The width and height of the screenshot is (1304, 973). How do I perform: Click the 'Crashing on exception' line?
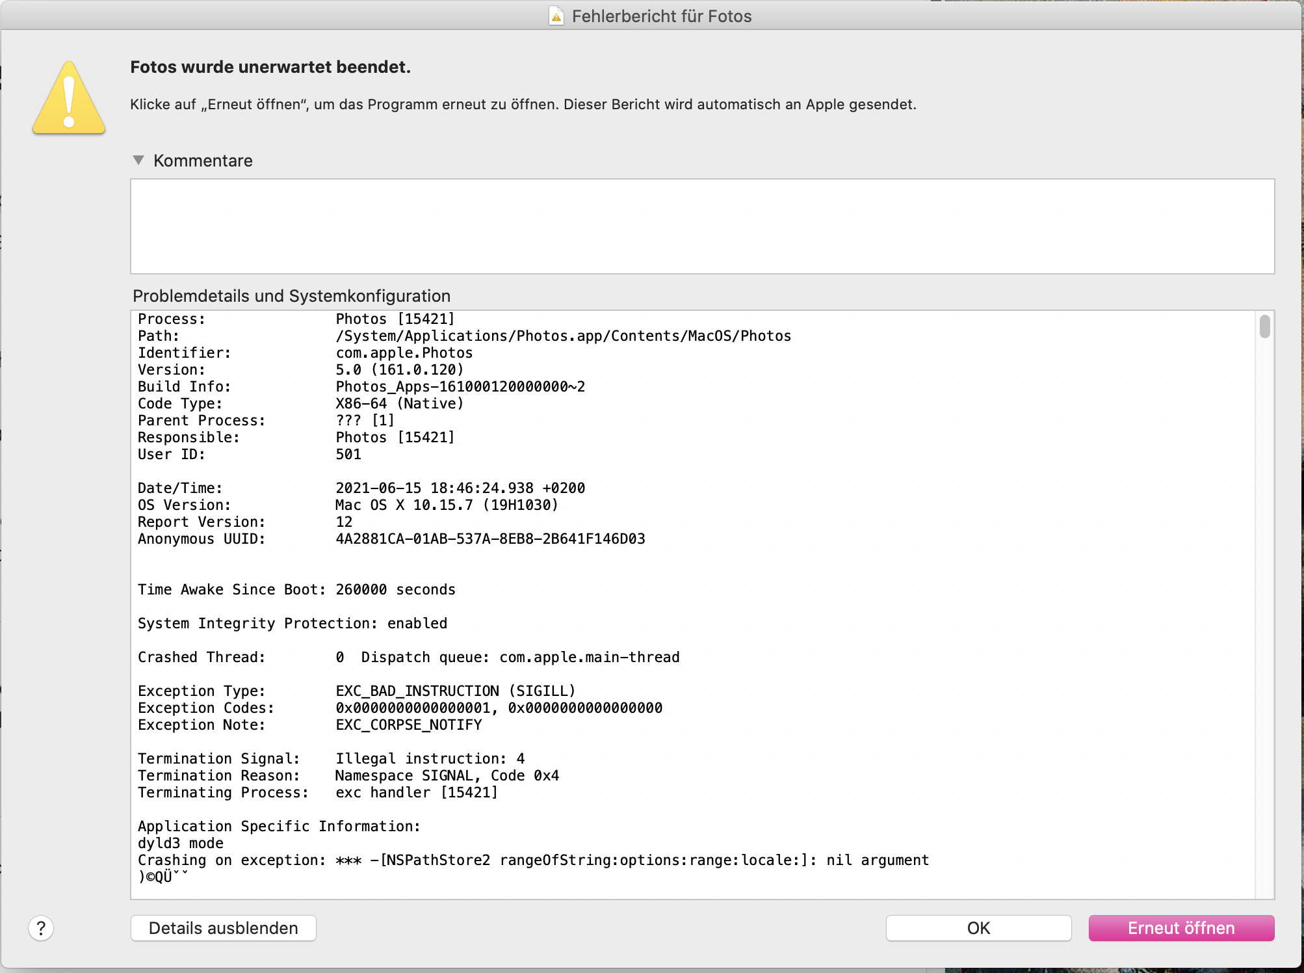click(x=533, y=860)
